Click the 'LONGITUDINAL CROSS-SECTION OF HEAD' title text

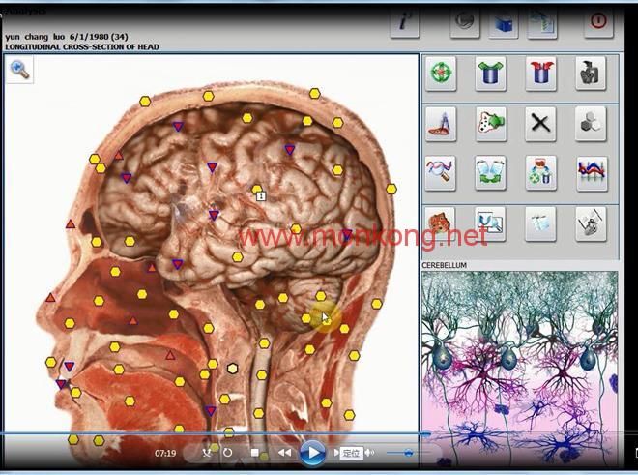(x=82, y=46)
